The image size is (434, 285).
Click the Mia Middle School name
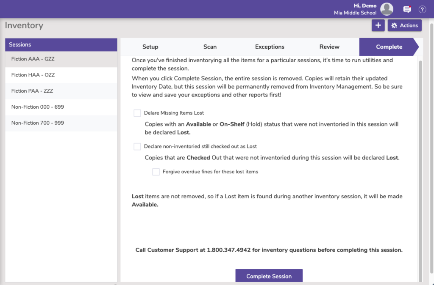[355, 13]
